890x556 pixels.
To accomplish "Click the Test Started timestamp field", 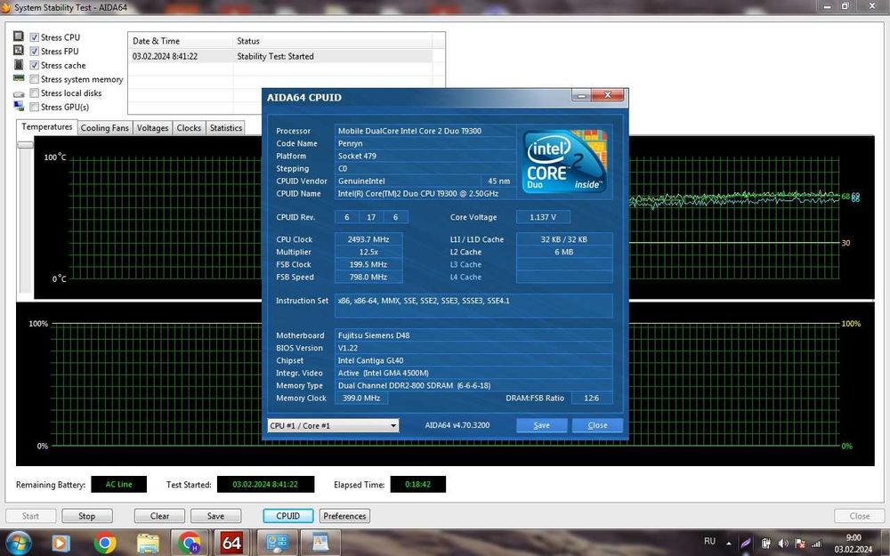I will point(265,485).
